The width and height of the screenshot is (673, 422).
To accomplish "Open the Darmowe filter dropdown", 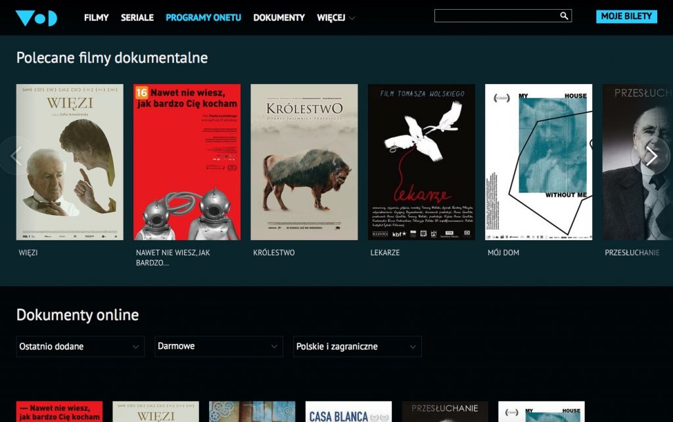I will pyautogui.click(x=219, y=347).
